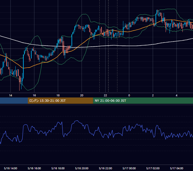
Task: Click the '16' hour label on price chart axis
Action: pos(34,95)
